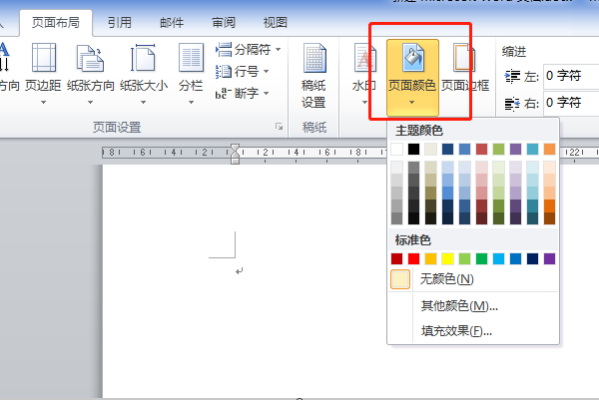Viewport: 599px width, 400px height.
Task: Expand the 纸张大小 dropdown arrow
Action: point(143,103)
